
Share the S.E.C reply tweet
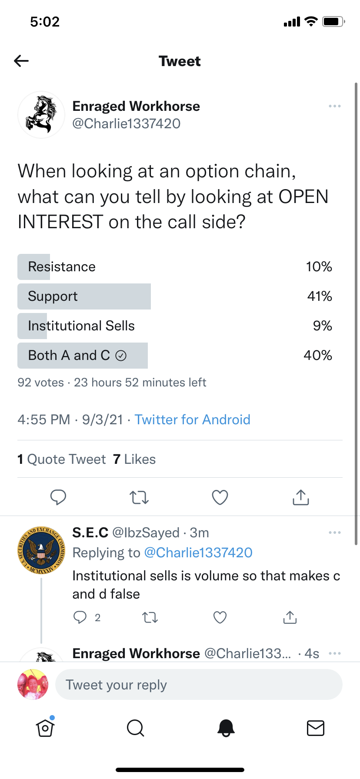(290, 617)
